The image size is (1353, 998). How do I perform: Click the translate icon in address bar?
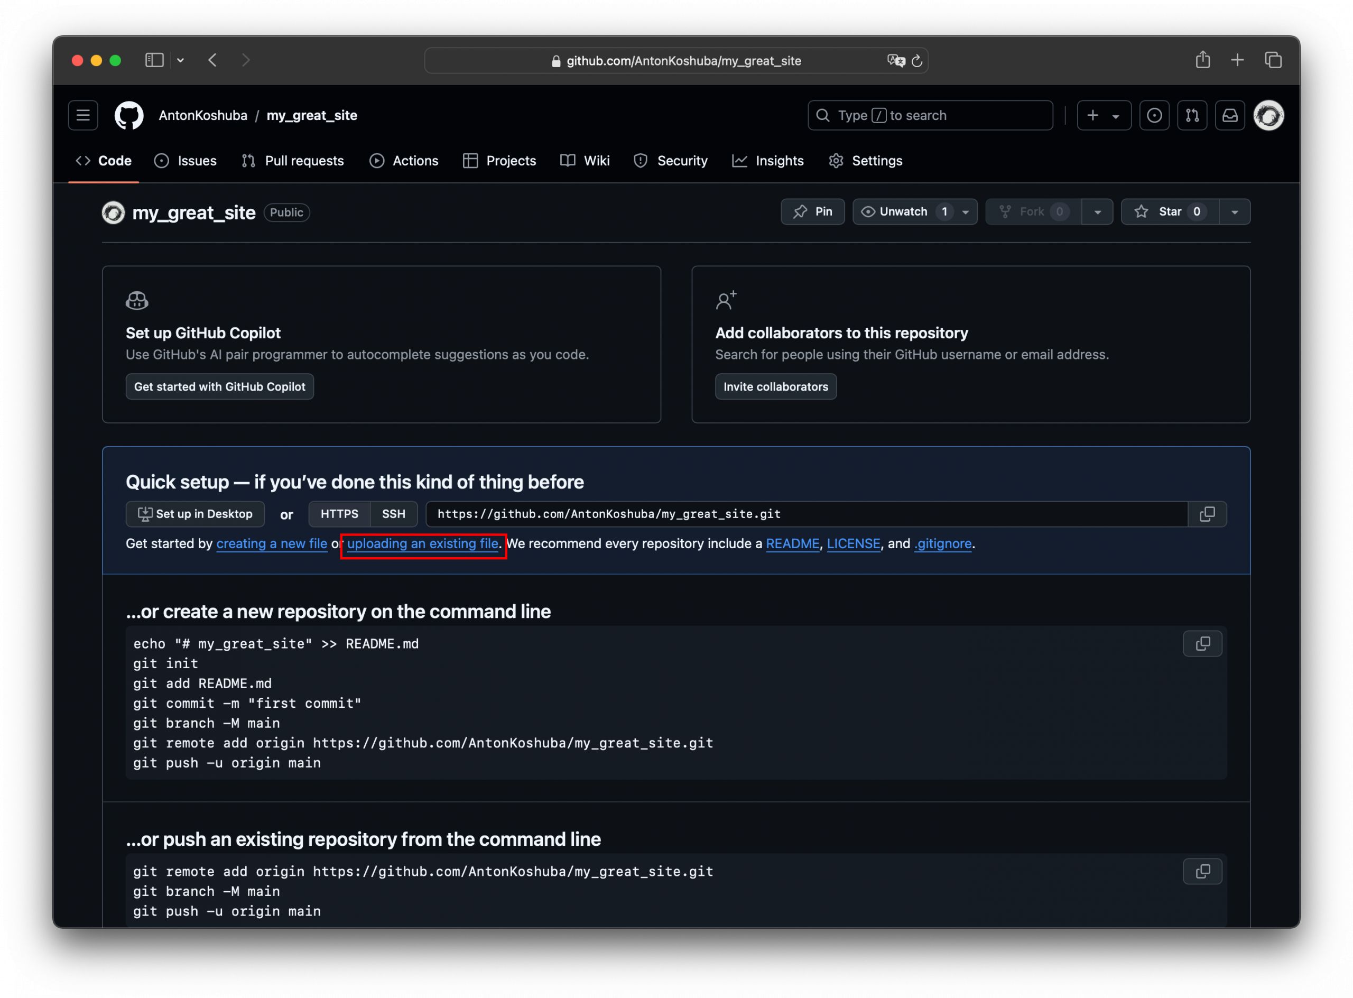(896, 60)
